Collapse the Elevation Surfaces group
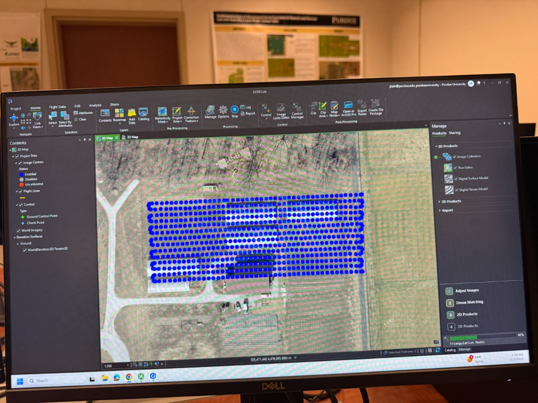 [x=14, y=237]
